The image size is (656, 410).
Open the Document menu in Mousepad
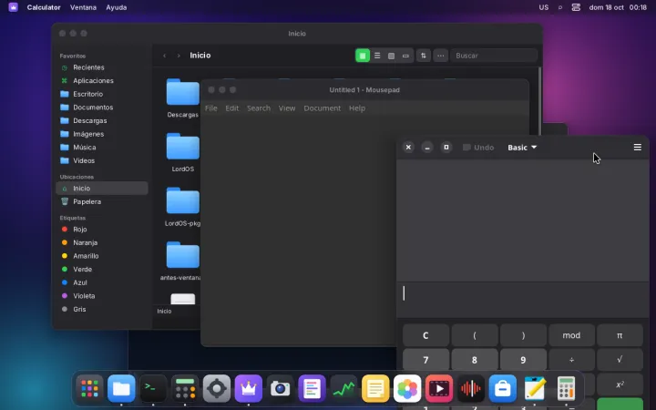point(323,108)
